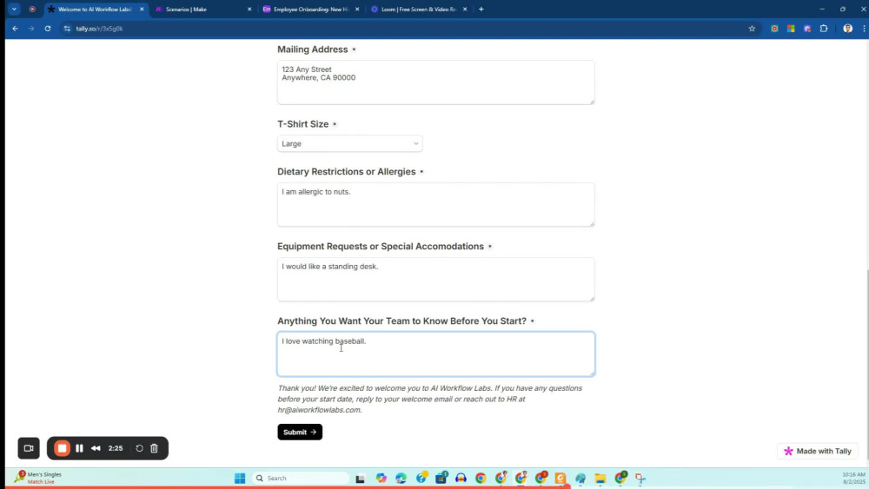Open the Loom extension icon in toolbar

click(x=807, y=29)
